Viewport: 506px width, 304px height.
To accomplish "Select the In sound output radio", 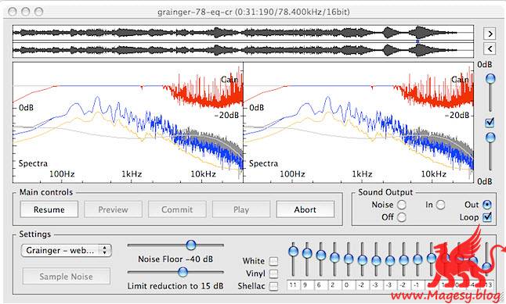I will click(440, 205).
